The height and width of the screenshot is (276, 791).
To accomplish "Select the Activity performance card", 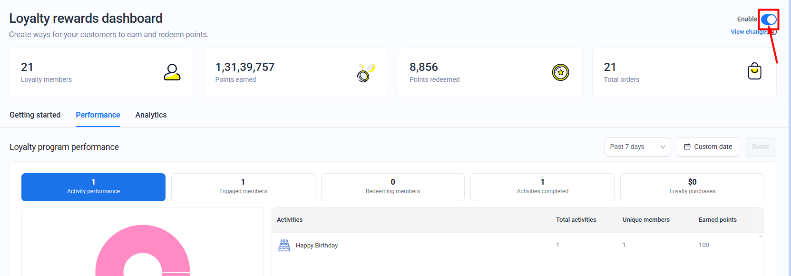I will [x=93, y=187].
